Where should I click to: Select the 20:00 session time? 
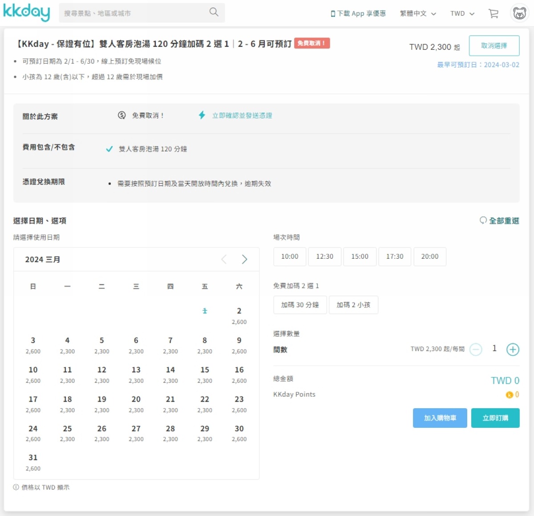coord(430,257)
